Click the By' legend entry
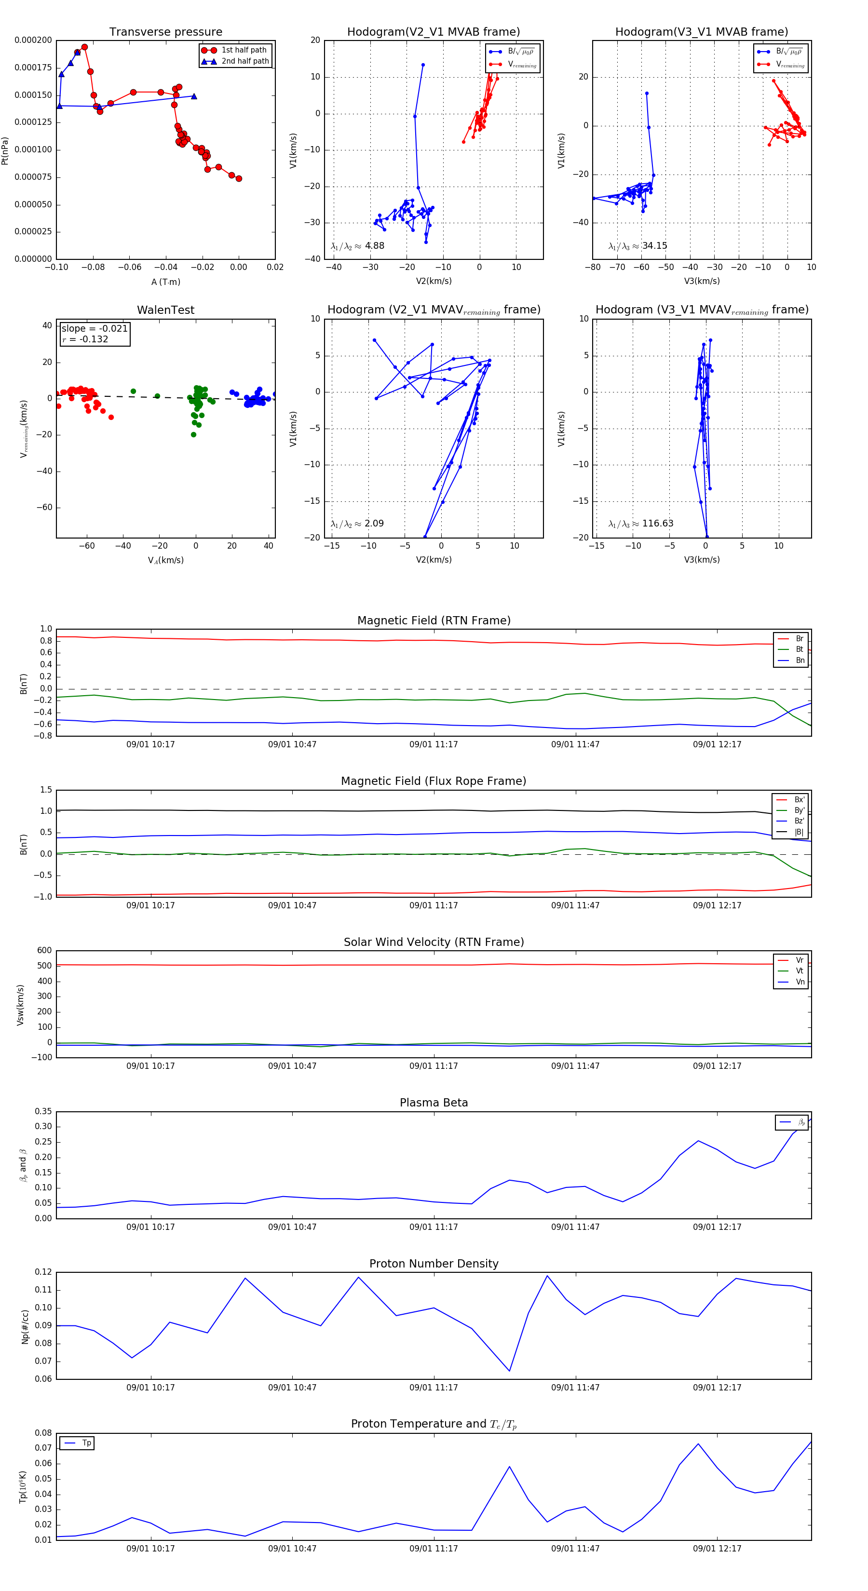This screenshot has width=868, height=1591. pyautogui.click(x=791, y=810)
